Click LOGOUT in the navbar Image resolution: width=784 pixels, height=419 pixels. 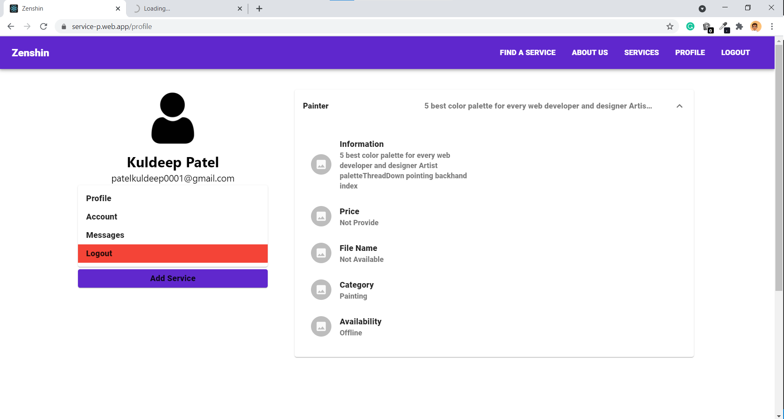click(x=735, y=53)
